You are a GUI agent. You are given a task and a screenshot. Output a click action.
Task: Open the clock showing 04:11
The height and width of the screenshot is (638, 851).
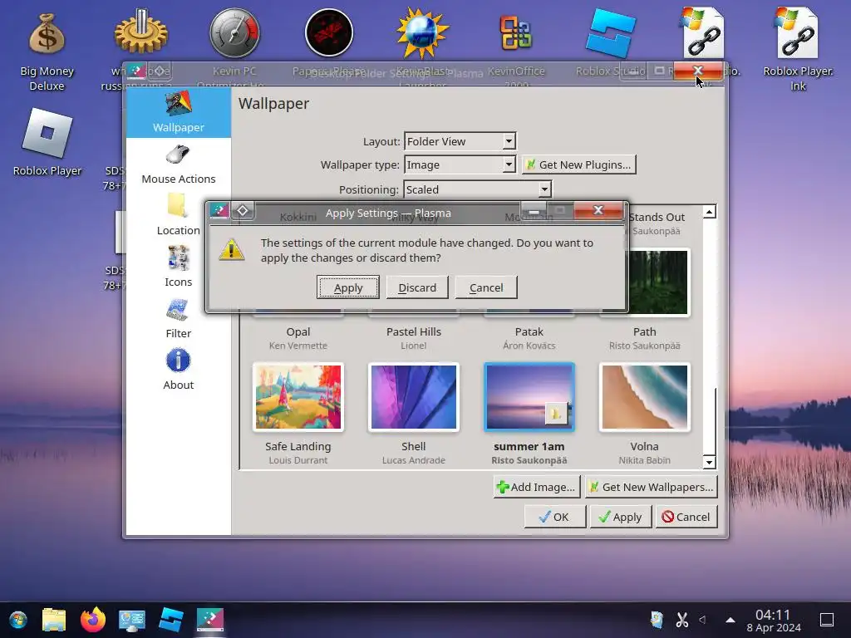click(774, 621)
